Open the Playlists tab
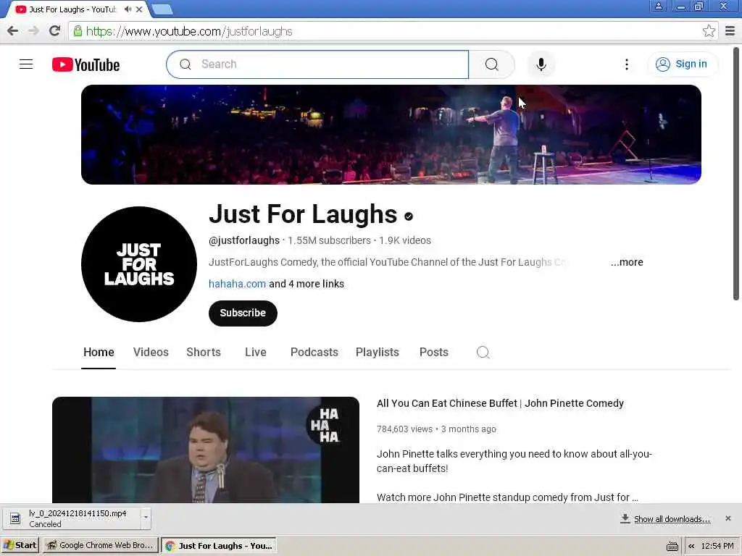742x556 pixels. click(x=377, y=353)
